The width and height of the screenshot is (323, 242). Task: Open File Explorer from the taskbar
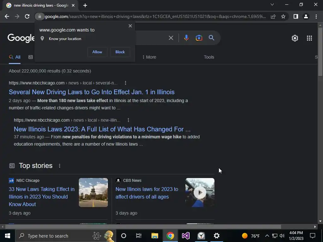155,236
